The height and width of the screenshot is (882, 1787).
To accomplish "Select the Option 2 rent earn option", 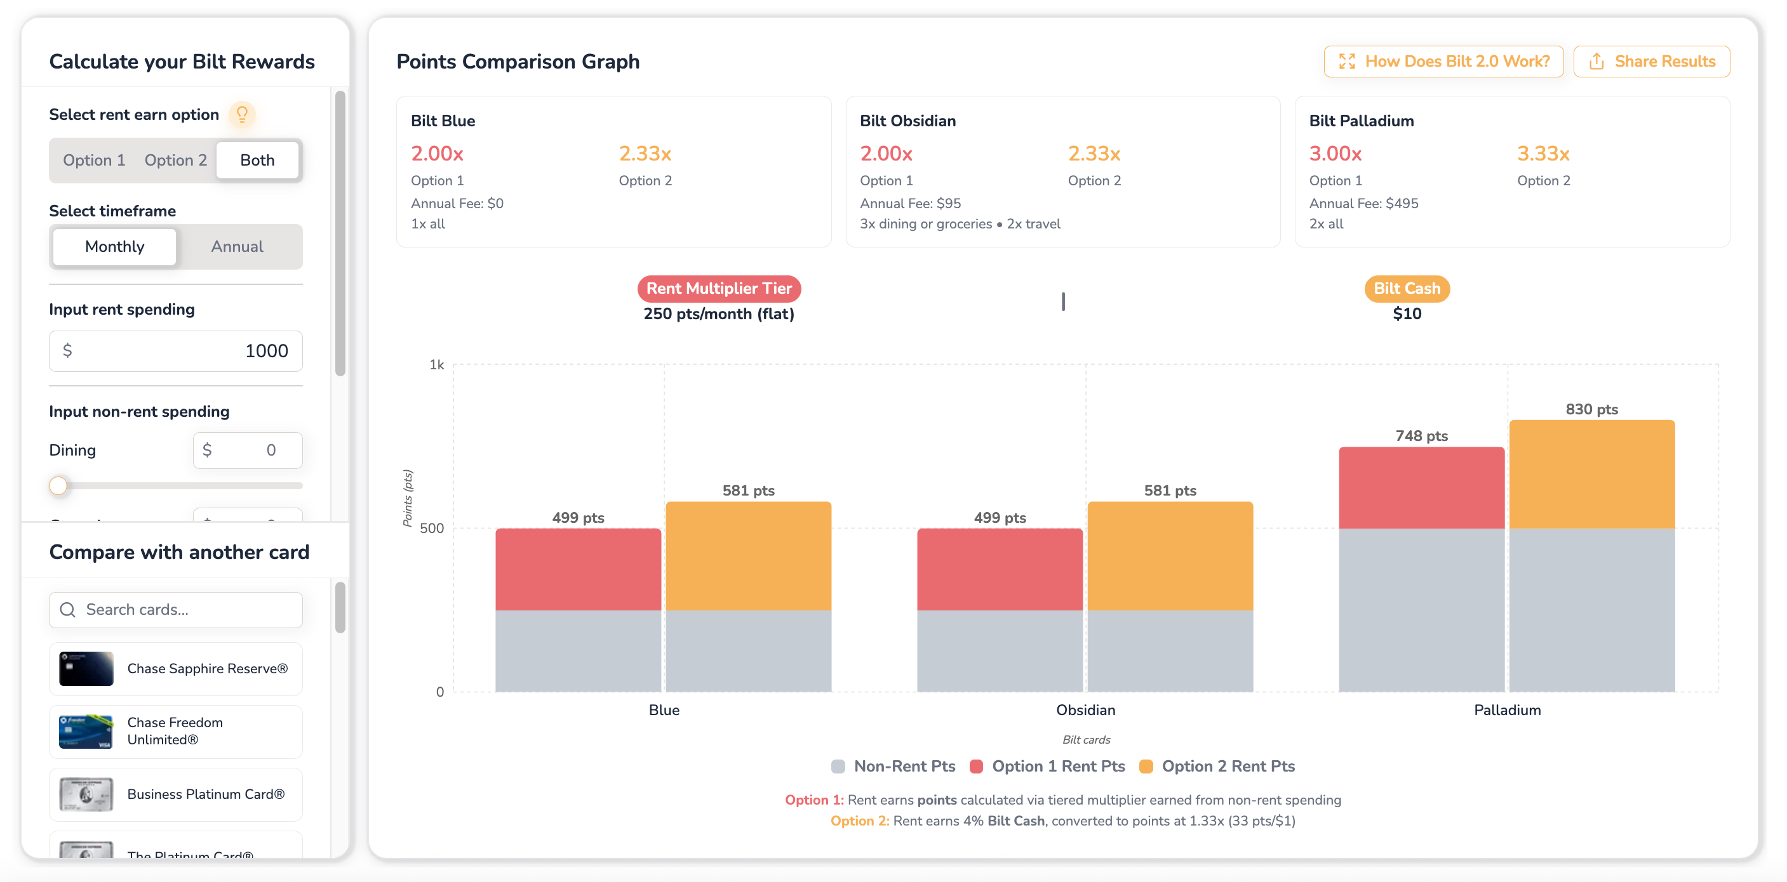I will tap(175, 160).
